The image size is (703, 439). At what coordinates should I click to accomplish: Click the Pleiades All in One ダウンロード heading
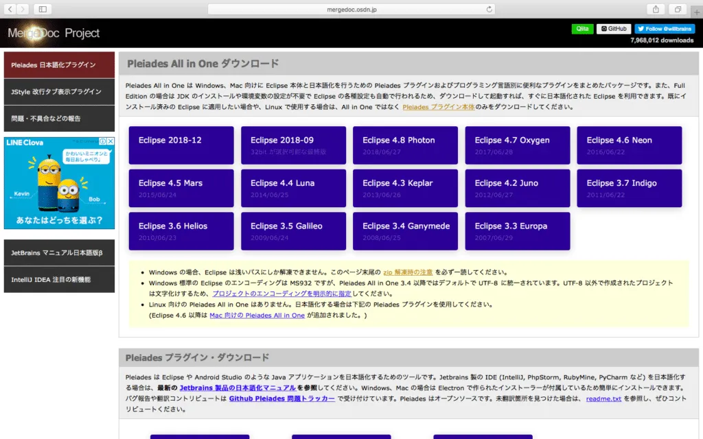tap(203, 64)
